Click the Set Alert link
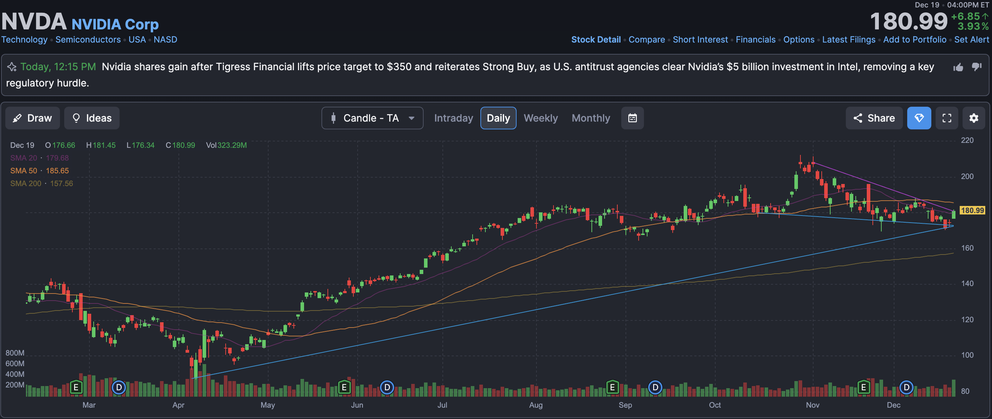The width and height of the screenshot is (992, 419). [971, 40]
